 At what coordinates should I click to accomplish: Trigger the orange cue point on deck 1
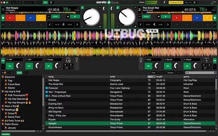[20, 18]
